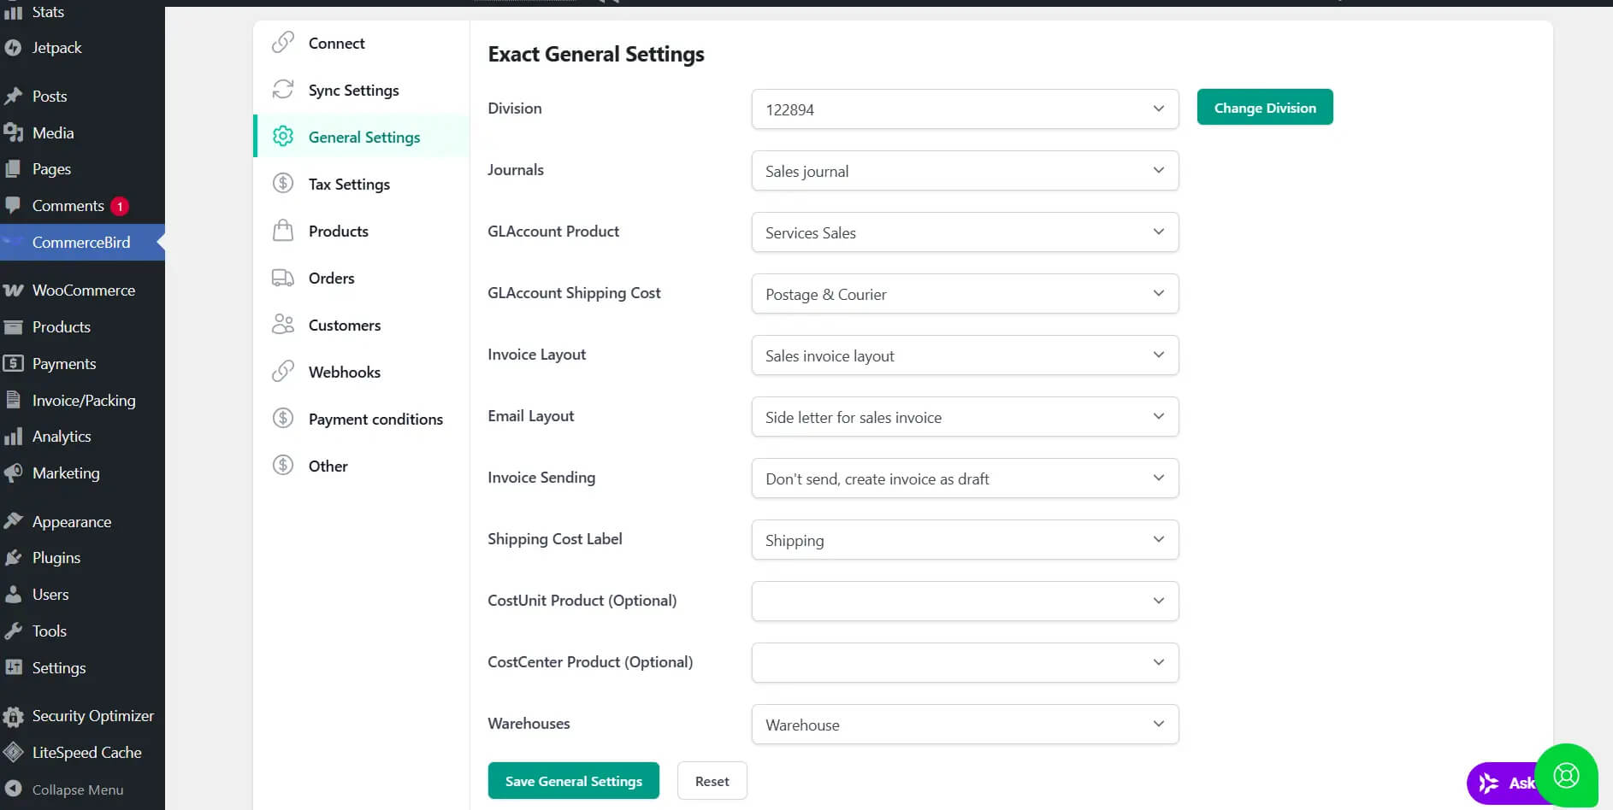
Task: Select the CostUnit Product optional dropdown
Action: [964, 602]
